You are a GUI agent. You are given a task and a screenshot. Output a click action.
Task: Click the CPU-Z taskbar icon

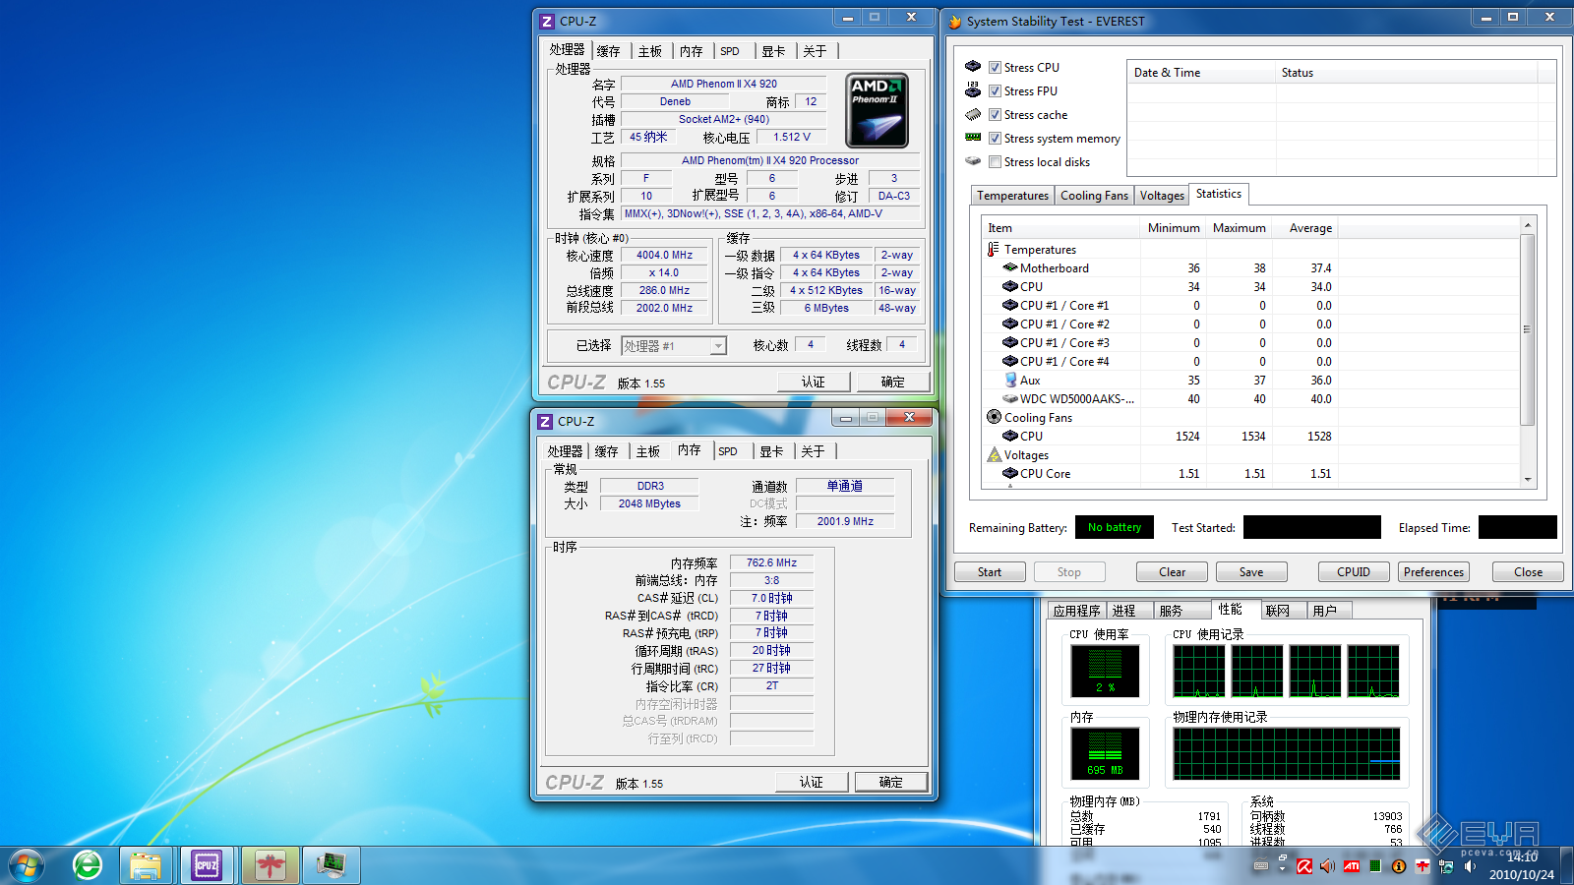207,865
